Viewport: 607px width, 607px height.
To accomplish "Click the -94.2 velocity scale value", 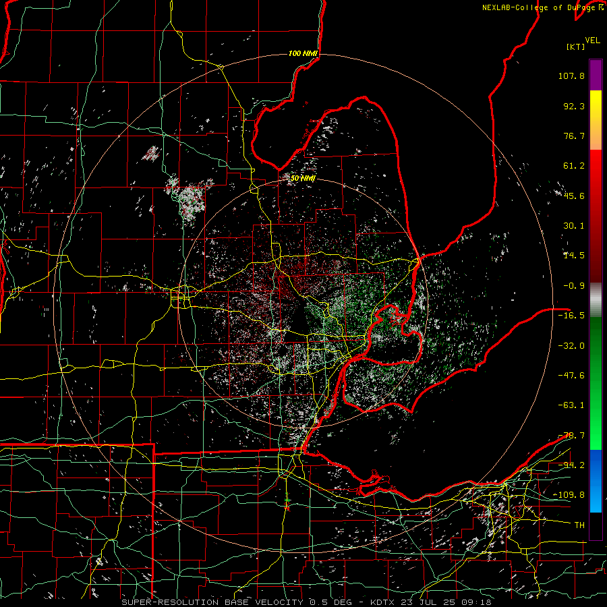I will tap(571, 465).
